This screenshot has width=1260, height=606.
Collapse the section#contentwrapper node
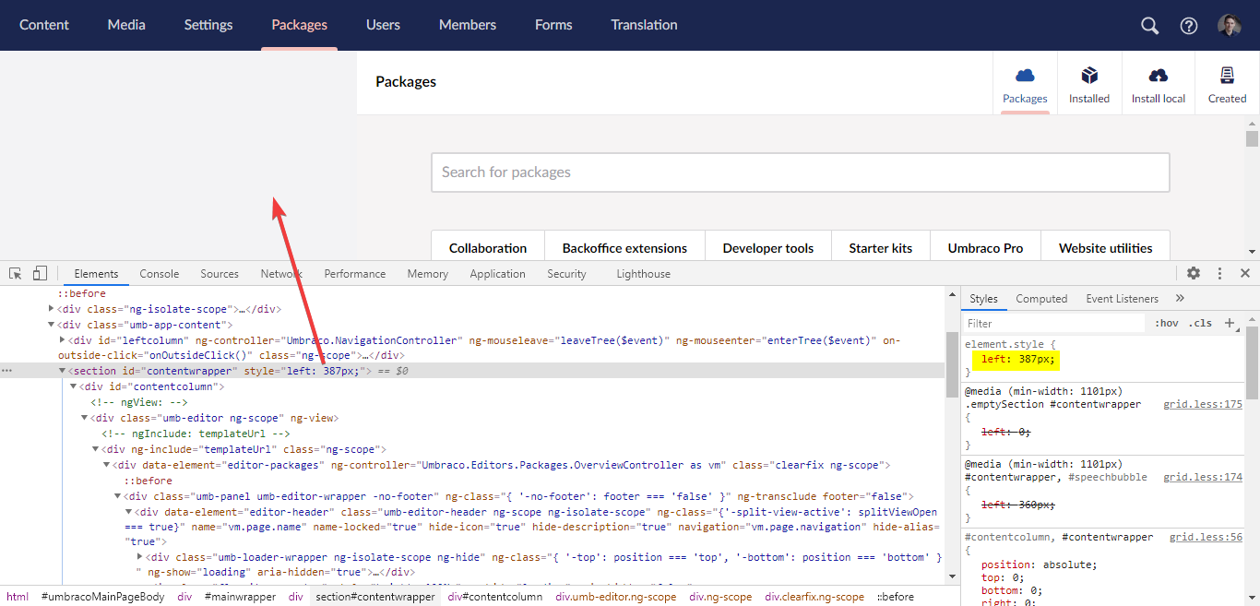click(63, 370)
